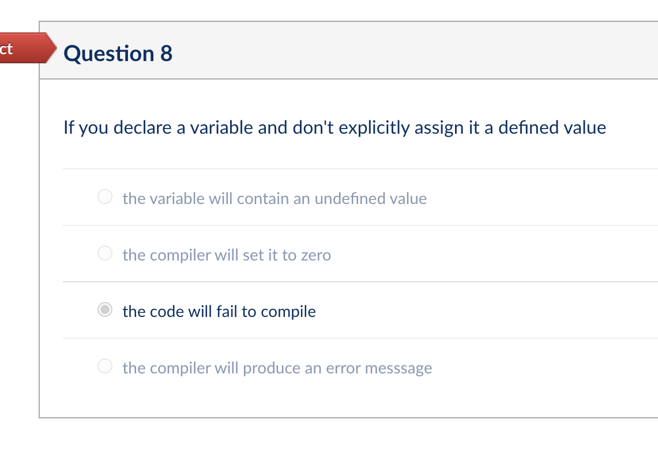
Task: Click the divider above the first answer
Action: (x=346, y=168)
